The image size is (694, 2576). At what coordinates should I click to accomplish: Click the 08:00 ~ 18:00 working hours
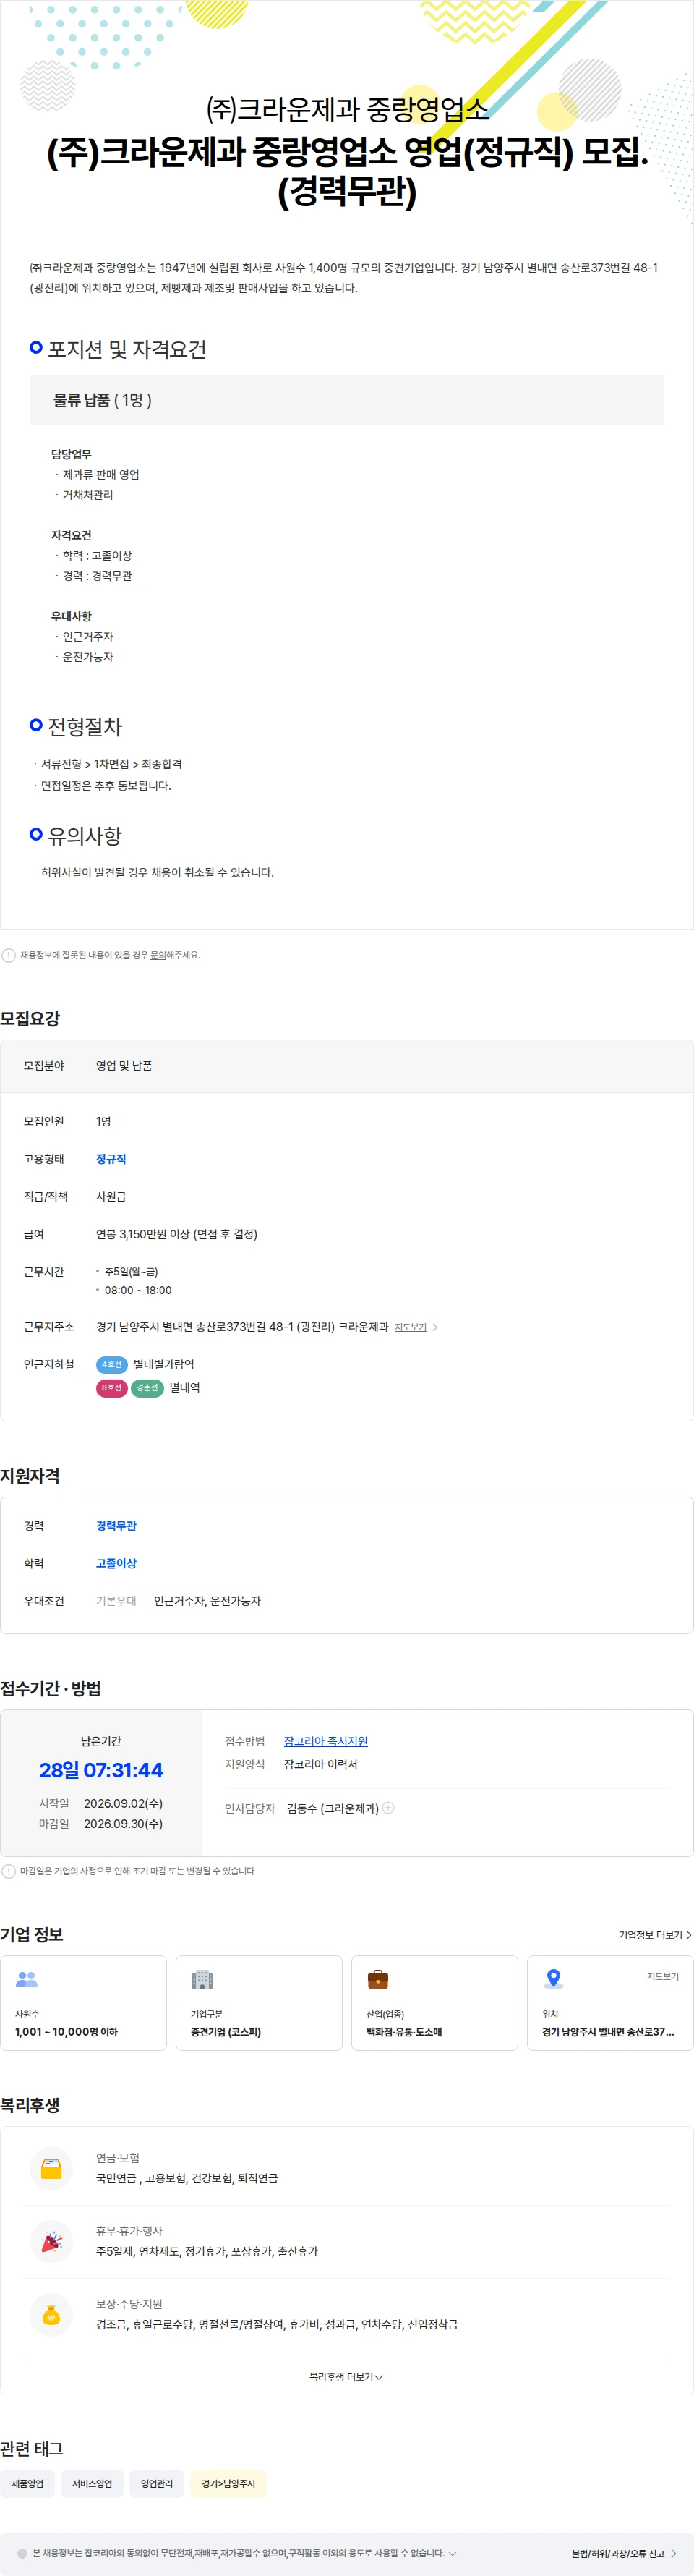click(138, 1290)
